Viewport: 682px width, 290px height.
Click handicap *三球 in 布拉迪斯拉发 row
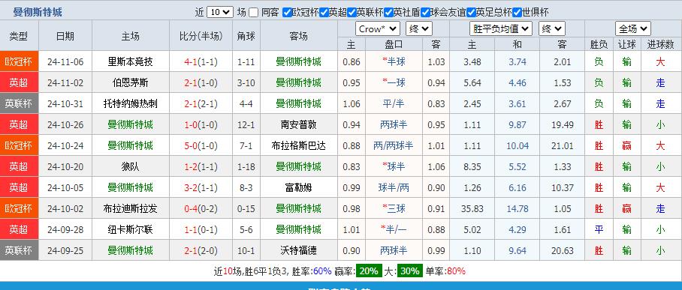tap(394, 208)
